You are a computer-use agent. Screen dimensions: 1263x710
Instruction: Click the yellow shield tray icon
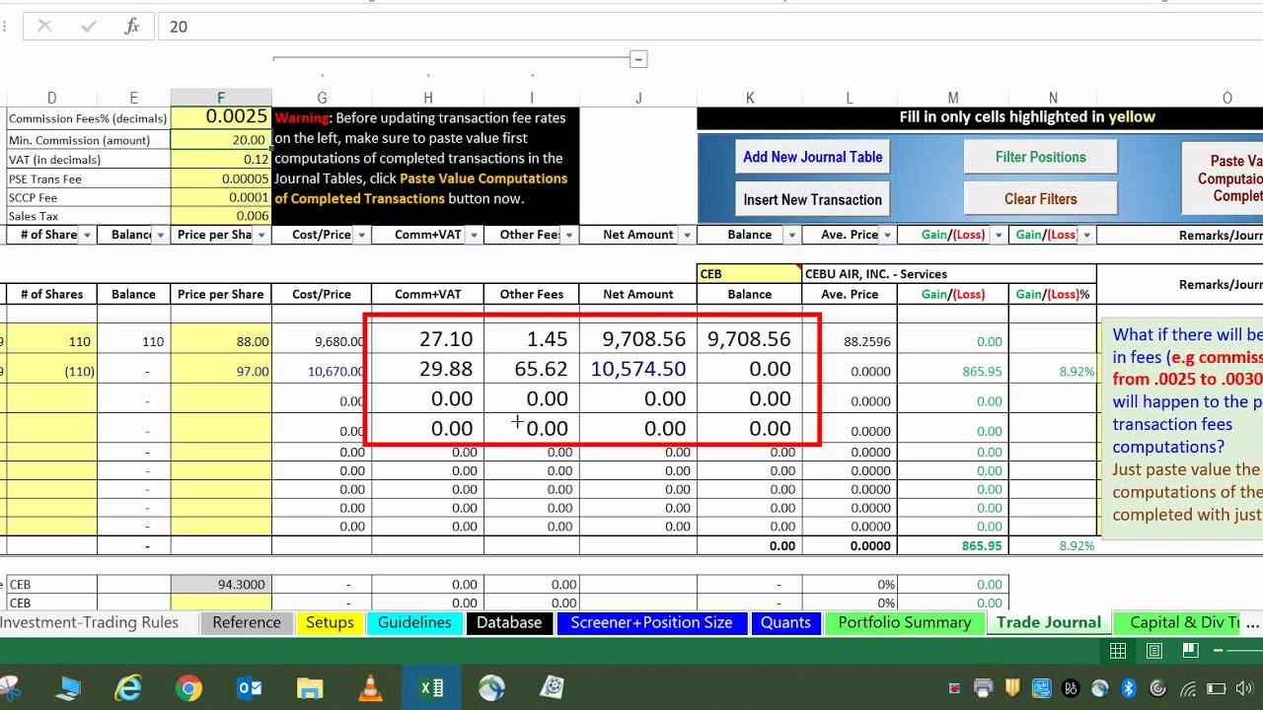click(1011, 688)
